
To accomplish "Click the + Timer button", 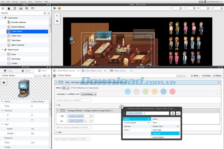I will click(217, 76).
